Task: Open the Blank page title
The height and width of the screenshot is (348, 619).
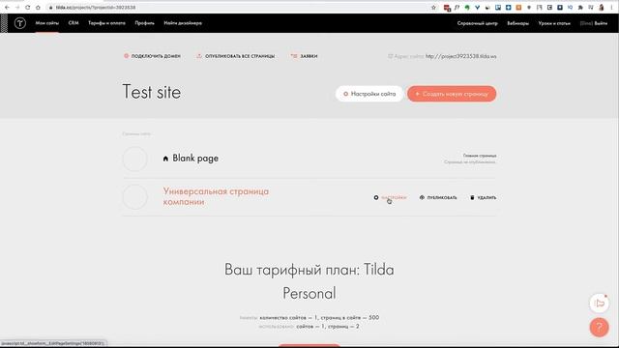Action: (x=195, y=159)
